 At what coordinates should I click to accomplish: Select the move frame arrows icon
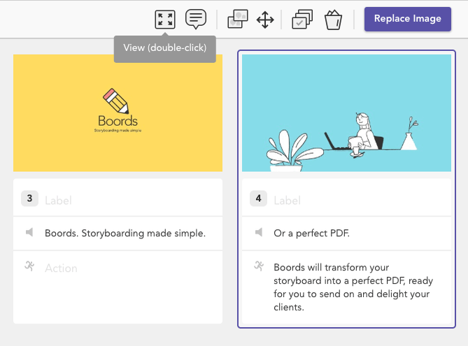pyautogui.click(x=265, y=20)
